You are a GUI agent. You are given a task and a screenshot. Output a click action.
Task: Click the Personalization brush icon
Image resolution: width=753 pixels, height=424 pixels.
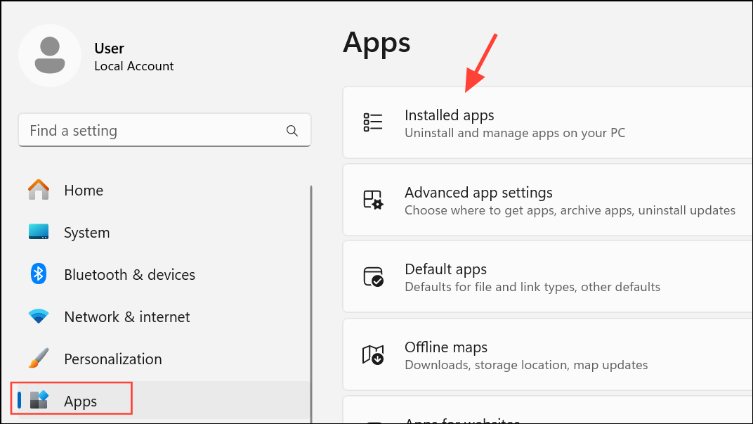coord(38,359)
